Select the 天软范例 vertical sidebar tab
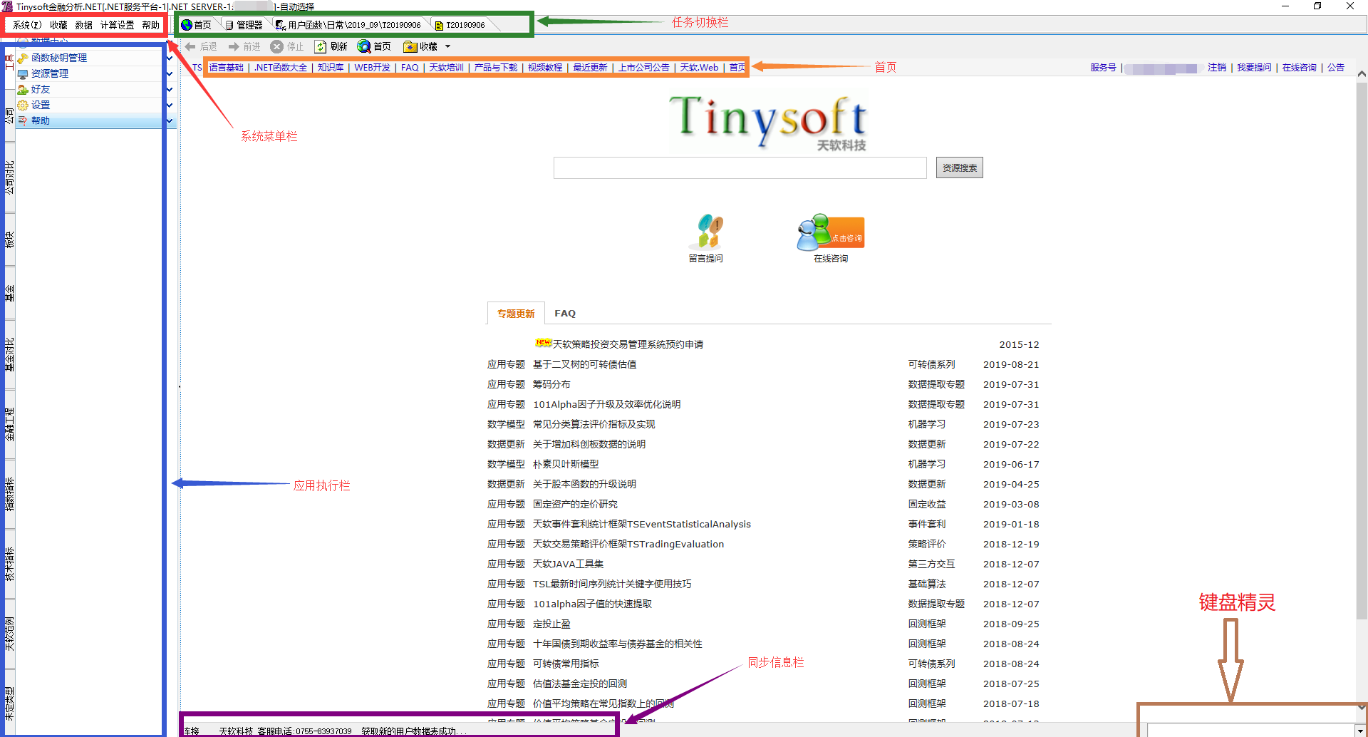This screenshot has height=737, width=1368. [9, 634]
